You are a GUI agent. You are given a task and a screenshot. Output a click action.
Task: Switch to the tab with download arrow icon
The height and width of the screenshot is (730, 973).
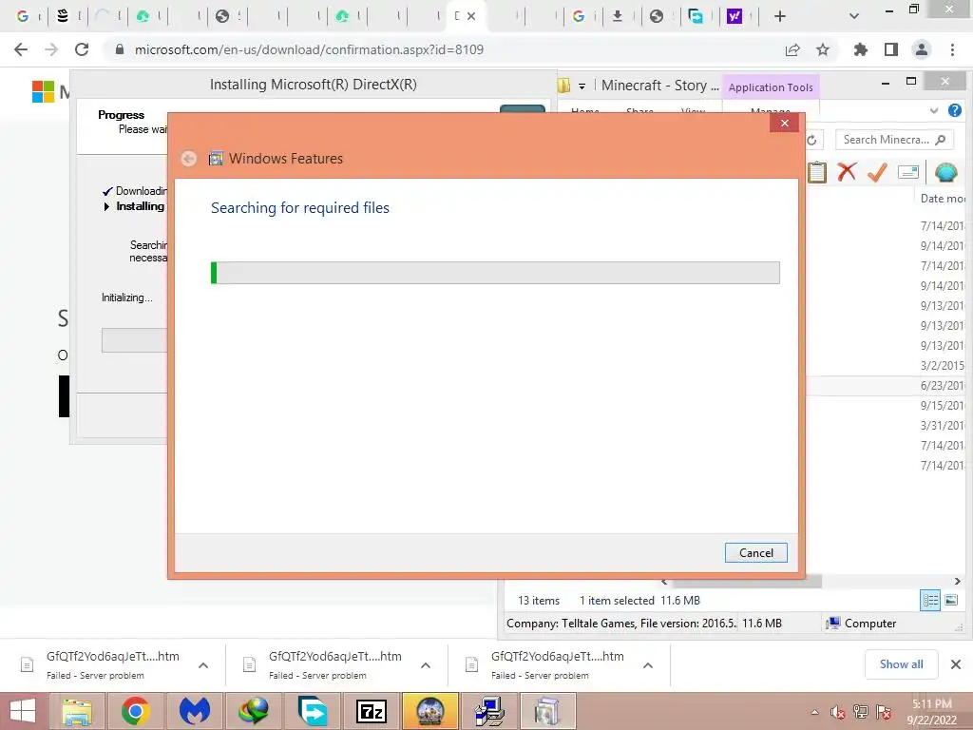[x=618, y=16]
